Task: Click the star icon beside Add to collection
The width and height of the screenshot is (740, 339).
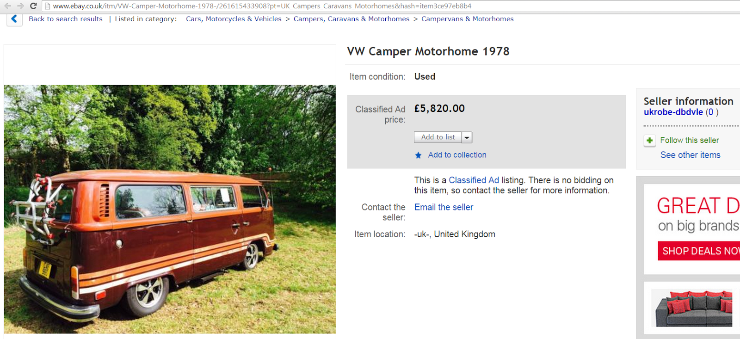Action: pyautogui.click(x=418, y=155)
